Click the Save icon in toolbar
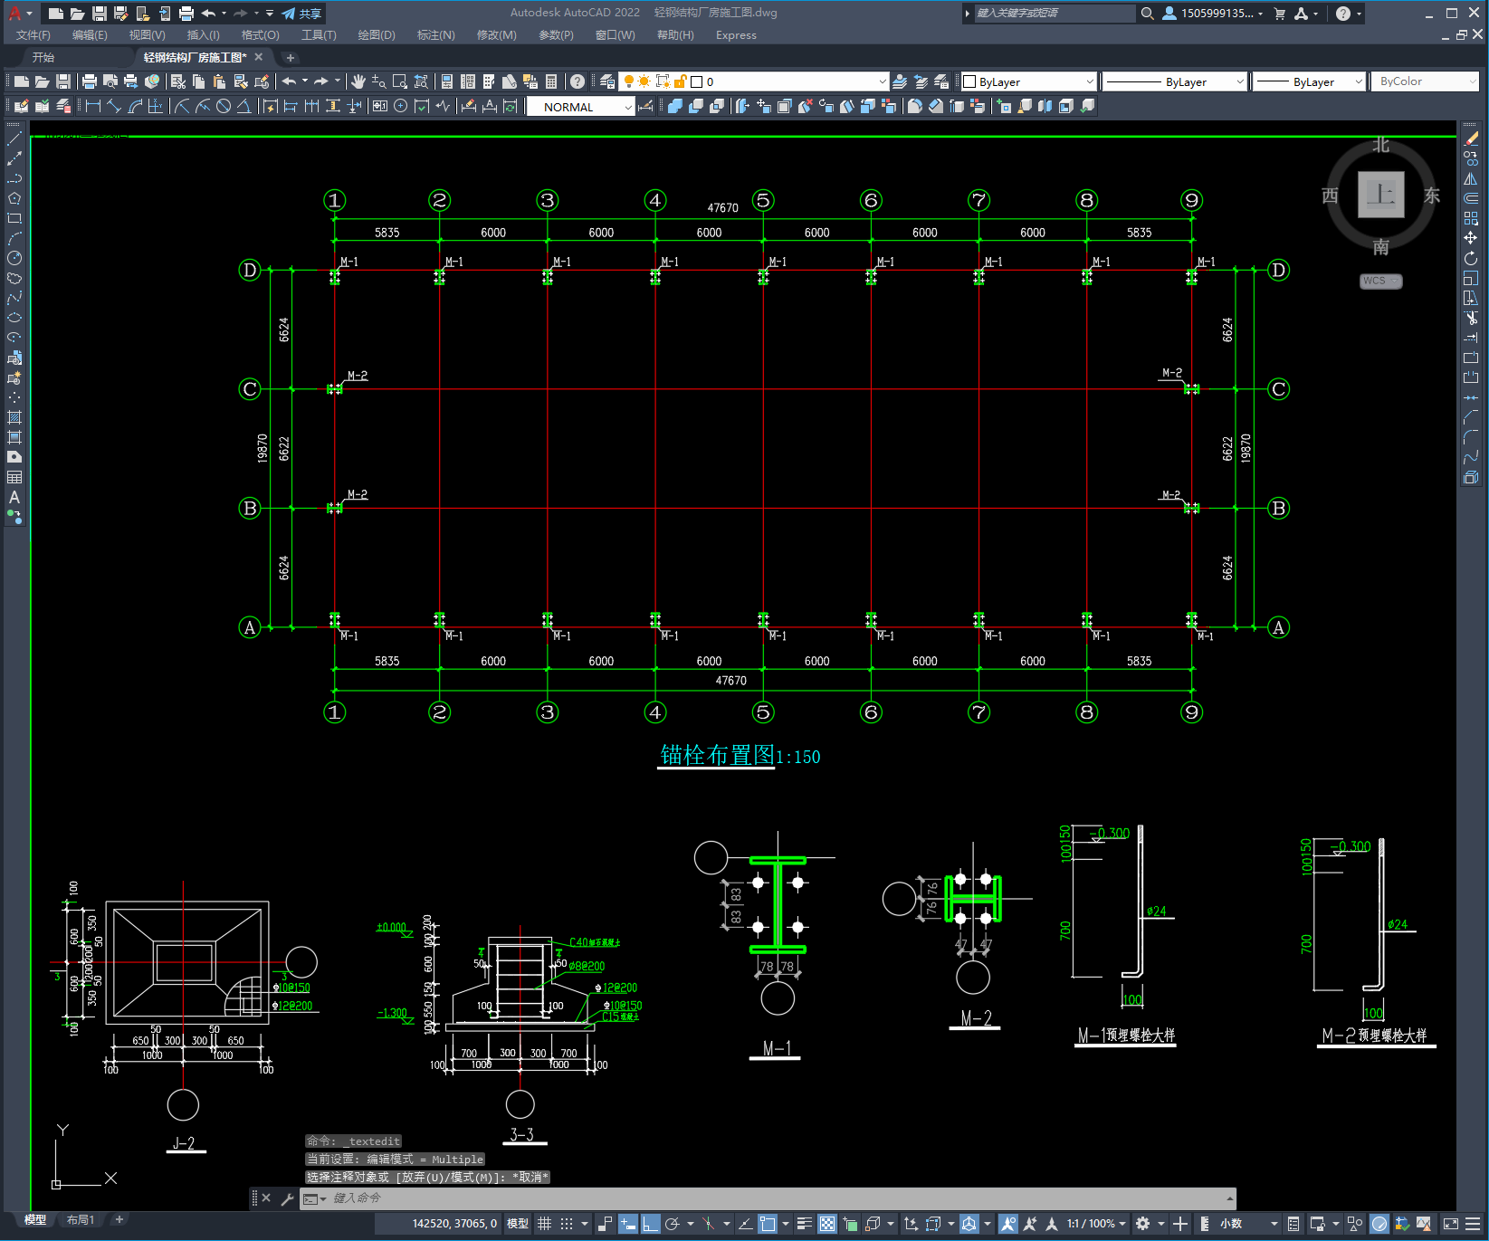Image resolution: width=1489 pixels, height=1241 pixels. 63,81
